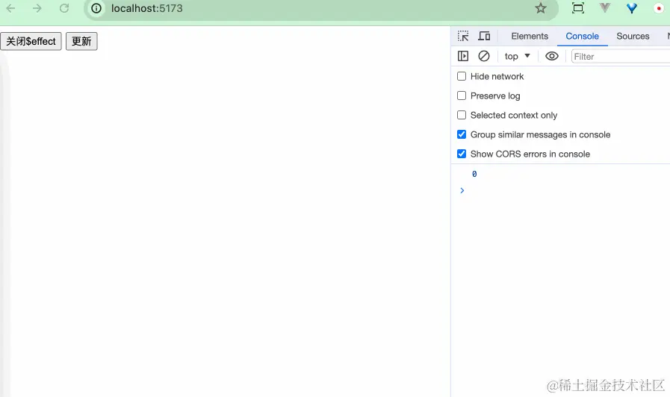670x397 pixels.
Task: Click the screen capture extension icon
Action: coord(577,7)
